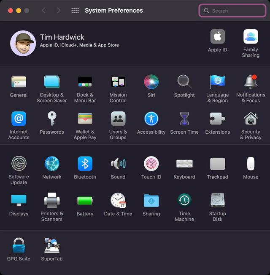This screenshot has width=270, height=275.
Task: Launch the Software Update pane
Action: click(x=19, y=164)
